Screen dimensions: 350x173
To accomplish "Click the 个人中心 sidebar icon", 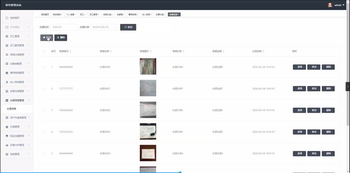I will click(x=7, y=27).
